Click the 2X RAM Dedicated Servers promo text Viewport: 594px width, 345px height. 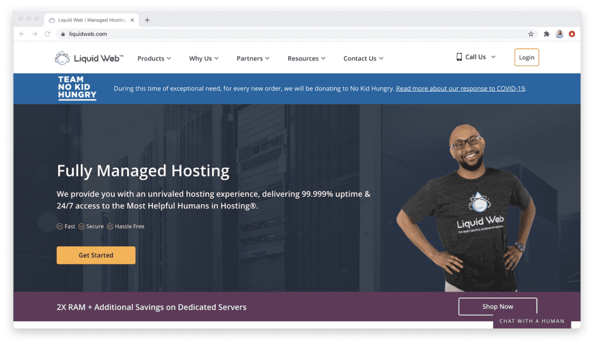click(151, 307)
